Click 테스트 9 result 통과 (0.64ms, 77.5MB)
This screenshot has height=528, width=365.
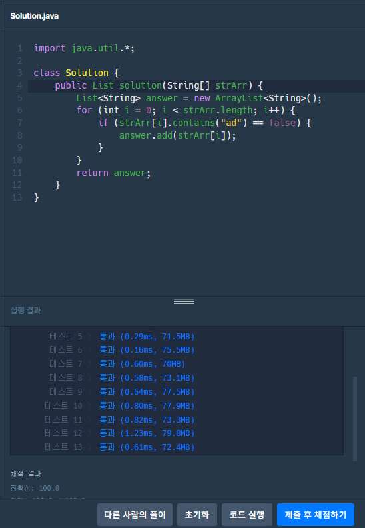tap(147, 391)
